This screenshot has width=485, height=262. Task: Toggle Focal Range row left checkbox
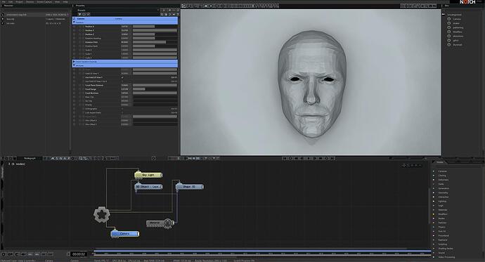(x=74, y=89)
